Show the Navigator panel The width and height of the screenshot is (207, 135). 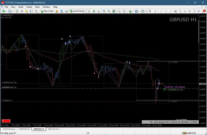tap(26, 11)
